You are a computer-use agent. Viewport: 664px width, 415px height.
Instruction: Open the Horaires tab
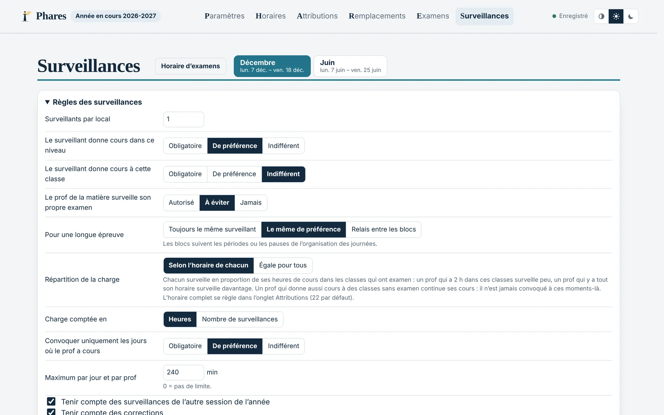click(271, 16)
